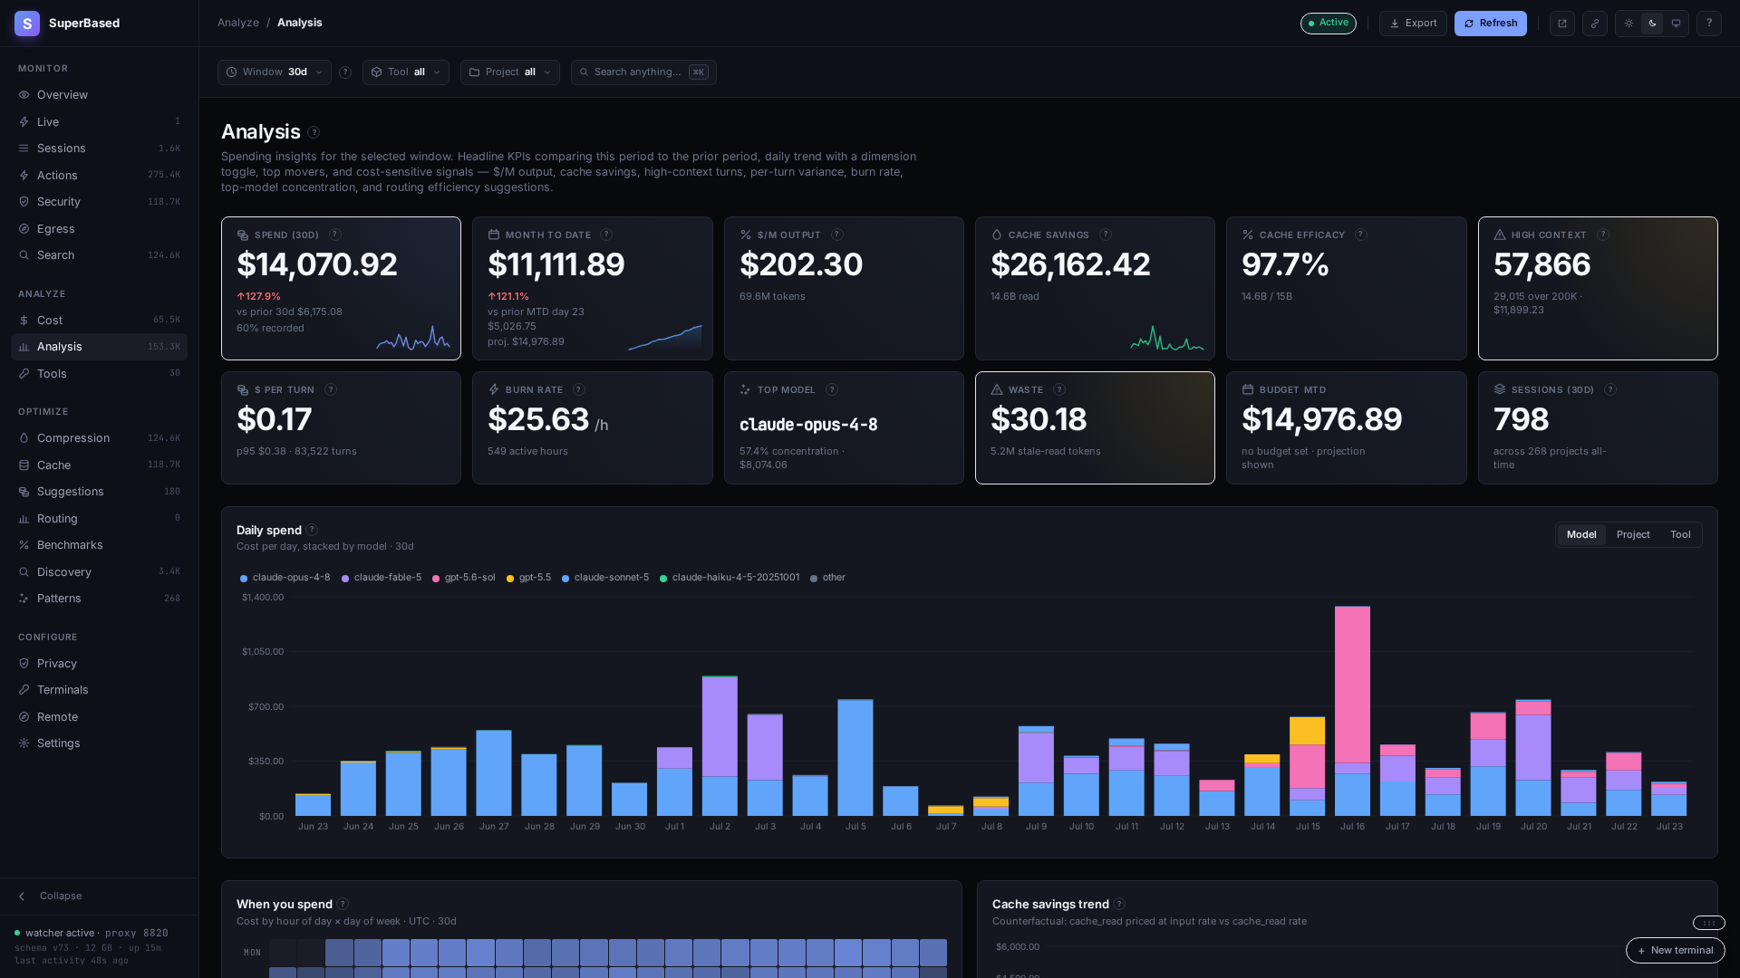Open Compression in the sidebar
The image size is (1740, 978).
(x=99, y=438)
